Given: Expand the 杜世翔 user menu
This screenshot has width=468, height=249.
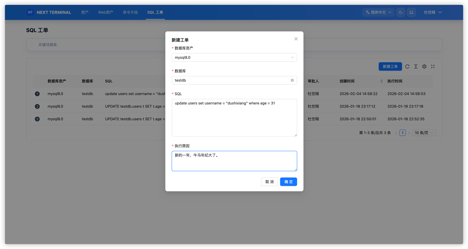Looking at the screenshot, I should [432, 12].
